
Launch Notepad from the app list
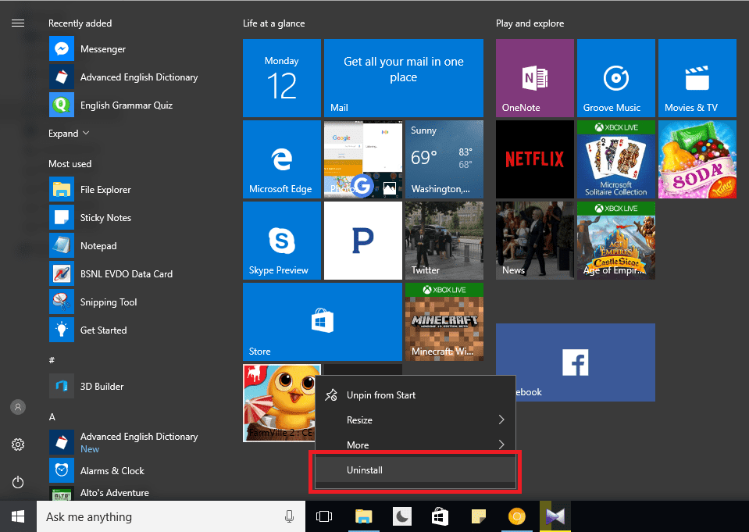click(x=62, y=245)
